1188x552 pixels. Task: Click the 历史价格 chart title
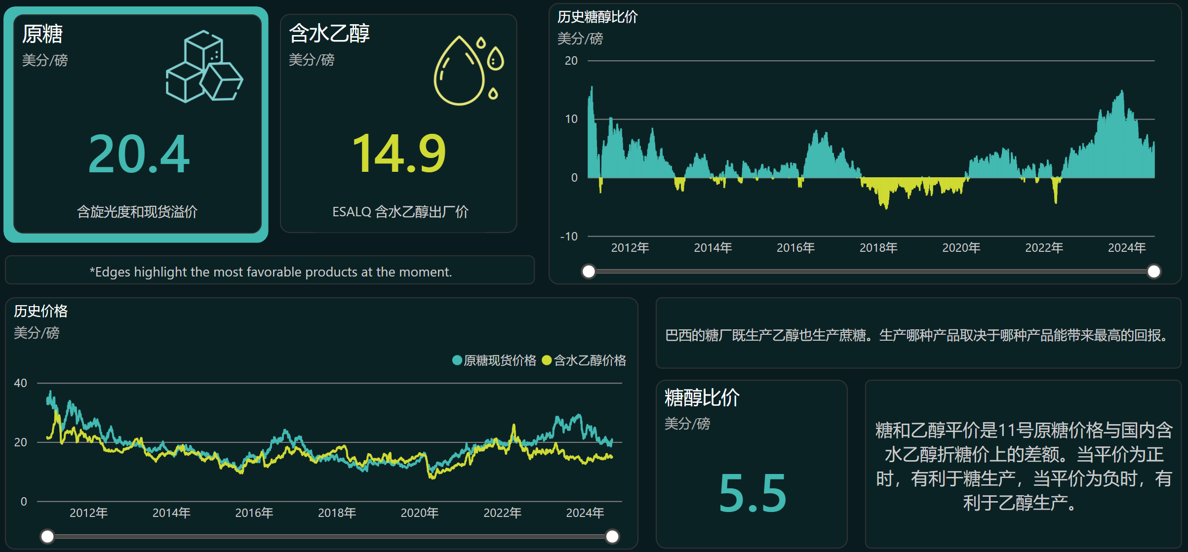click(x=40, y=311)
